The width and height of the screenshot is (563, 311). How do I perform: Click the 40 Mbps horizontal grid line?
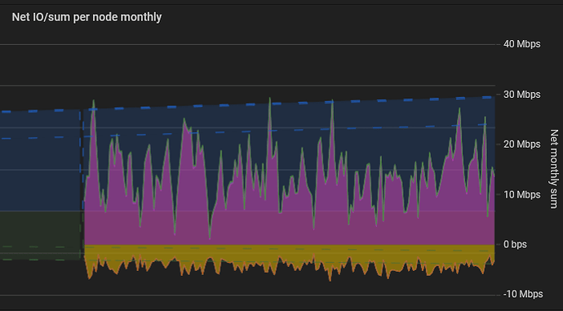pos(248,45)
